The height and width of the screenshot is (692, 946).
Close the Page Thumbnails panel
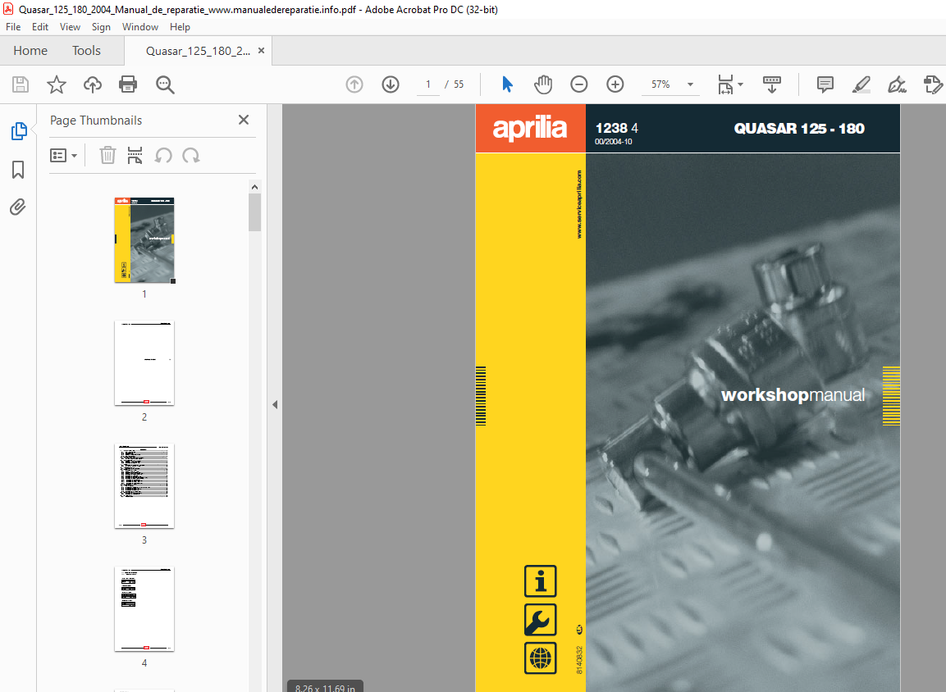coord(244,120)
